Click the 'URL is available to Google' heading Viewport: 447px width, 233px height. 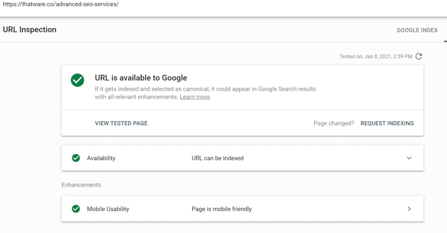(141, 77)
